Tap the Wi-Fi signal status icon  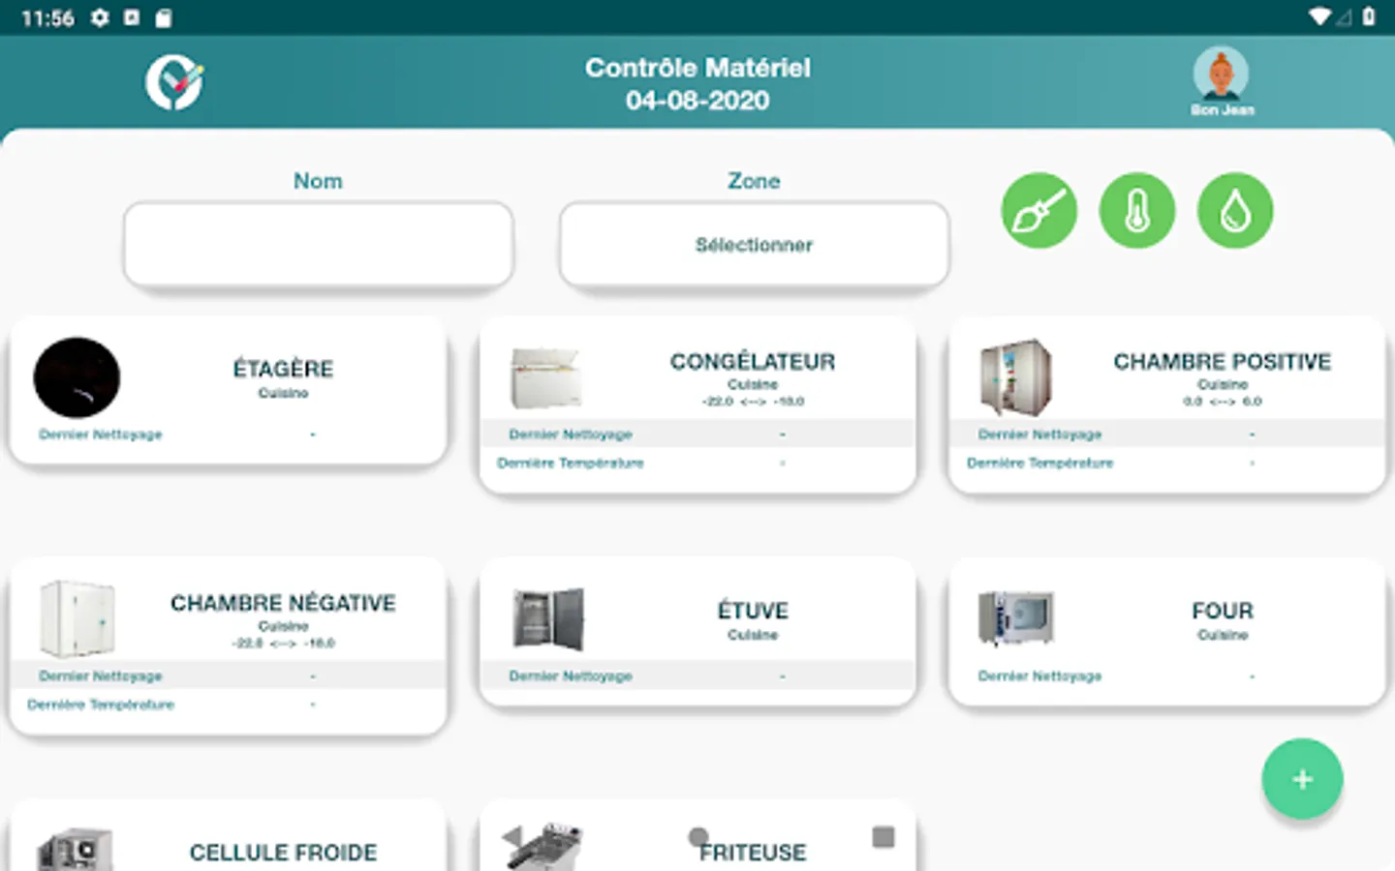coord(1319,16)
